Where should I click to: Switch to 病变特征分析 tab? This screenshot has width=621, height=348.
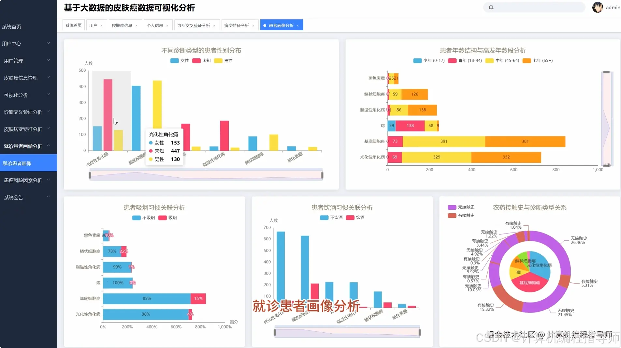(x=237, y=25)
